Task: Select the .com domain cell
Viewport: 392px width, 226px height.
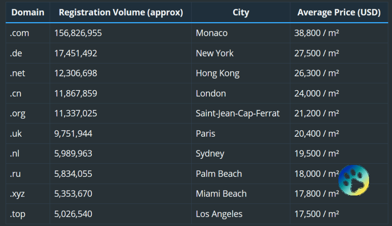Action: [20, 33]
